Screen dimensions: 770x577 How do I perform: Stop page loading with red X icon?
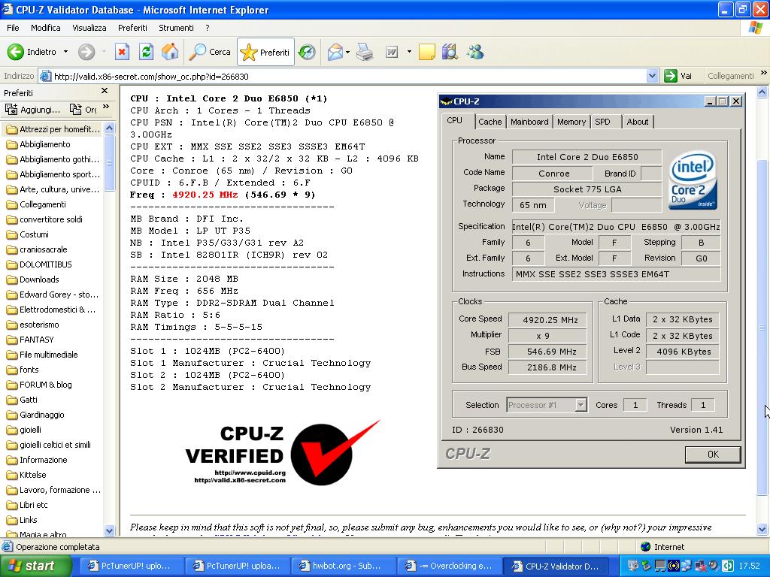point(123,52)
